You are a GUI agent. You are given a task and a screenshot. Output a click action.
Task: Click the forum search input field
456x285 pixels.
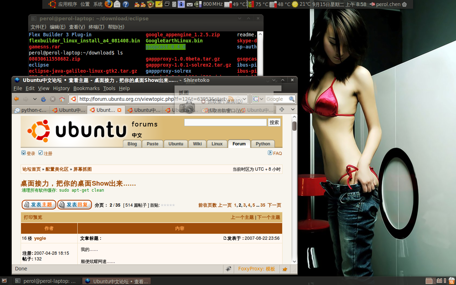coord(226,123)
